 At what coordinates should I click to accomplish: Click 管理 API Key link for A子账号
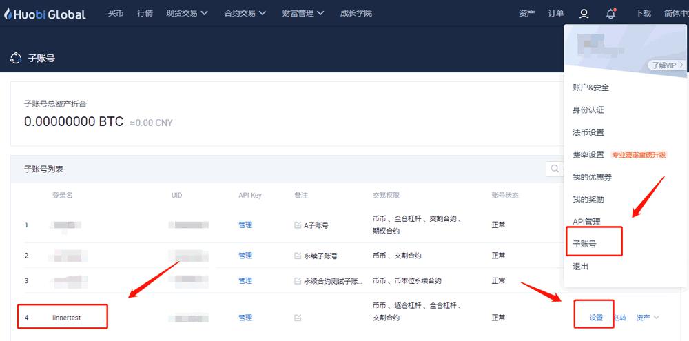(245, 225)
